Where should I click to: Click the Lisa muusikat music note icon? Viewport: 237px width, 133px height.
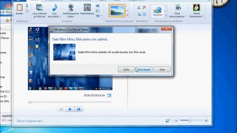tap(54, 7)
